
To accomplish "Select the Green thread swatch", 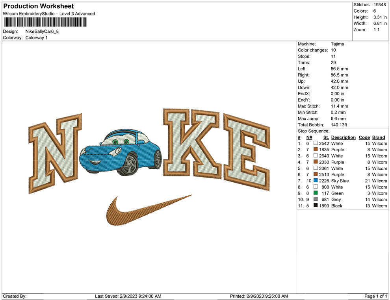I will click(316, 193).
